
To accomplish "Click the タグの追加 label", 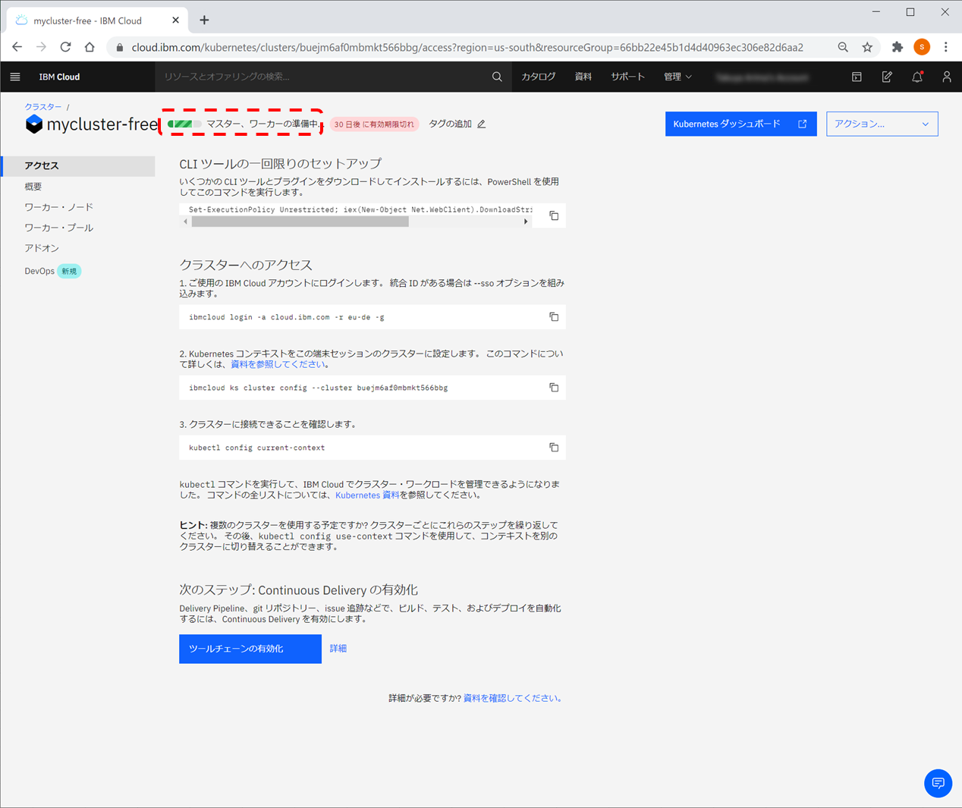I will coord(450,124).
